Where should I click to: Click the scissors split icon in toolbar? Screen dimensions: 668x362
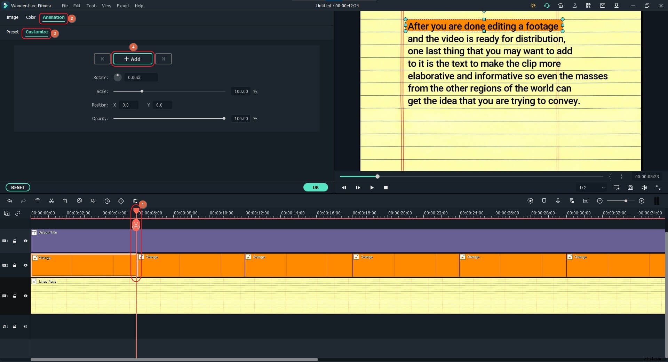pos(51,201)
